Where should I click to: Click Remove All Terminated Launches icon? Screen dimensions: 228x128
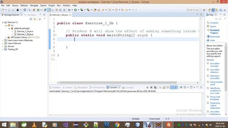(x=155, y=87)
